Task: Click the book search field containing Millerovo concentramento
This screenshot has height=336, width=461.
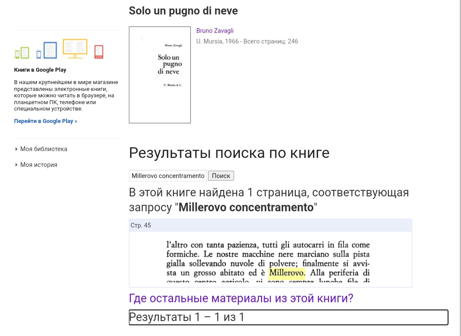Action: pyautogui.click(x=168, y=176)
